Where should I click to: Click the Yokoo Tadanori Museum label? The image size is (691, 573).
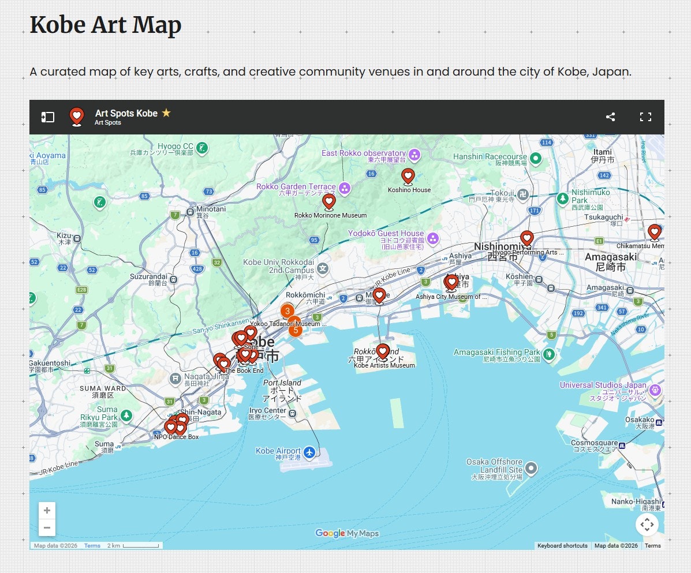[x=288, y=324]
